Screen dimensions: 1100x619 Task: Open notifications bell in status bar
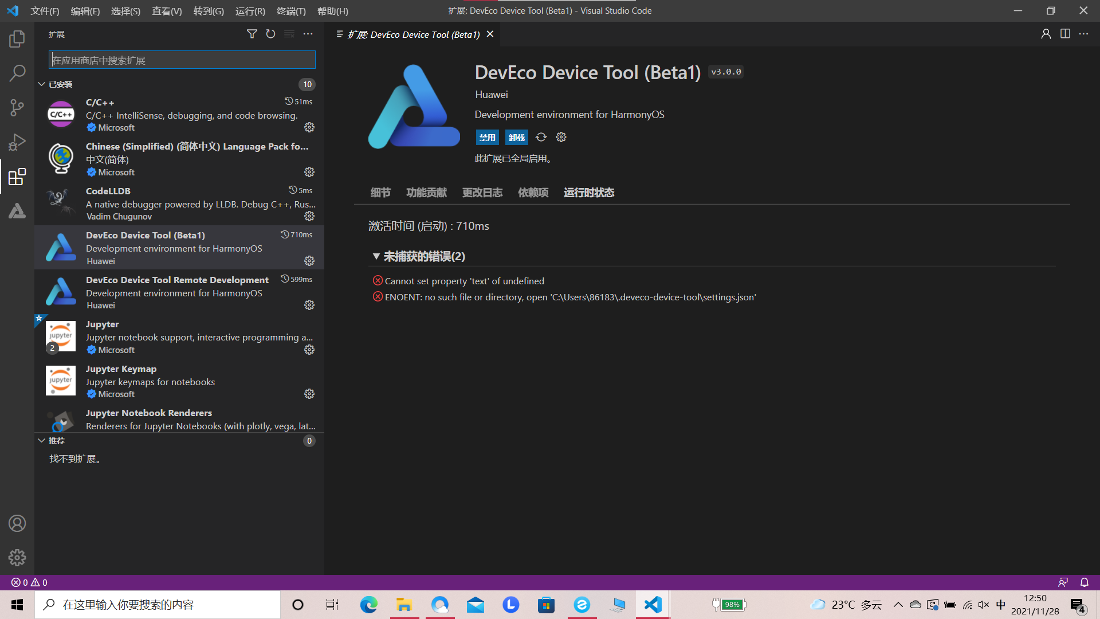click(1085, 582)
